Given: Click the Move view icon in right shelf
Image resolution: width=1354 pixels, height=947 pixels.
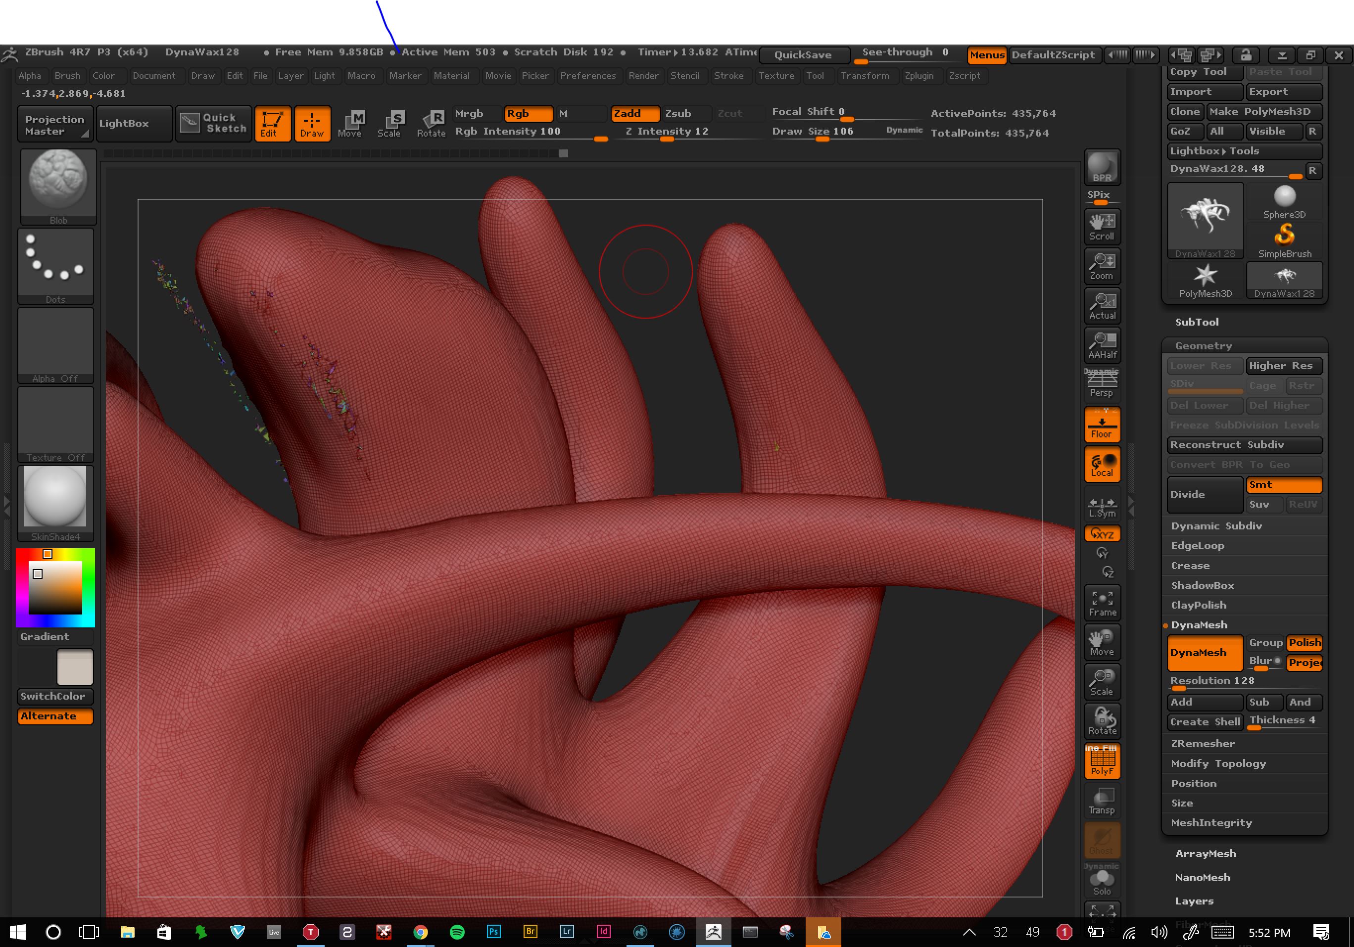Looking at the screenshot, I should (x=1102, y=642).
